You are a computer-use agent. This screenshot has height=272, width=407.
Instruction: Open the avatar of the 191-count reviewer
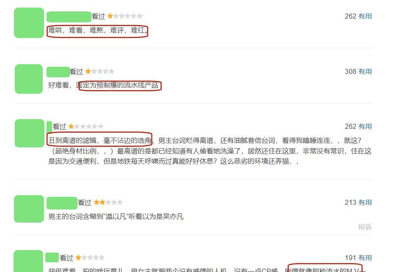28,261
